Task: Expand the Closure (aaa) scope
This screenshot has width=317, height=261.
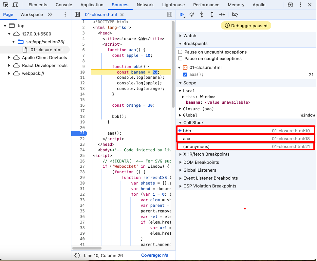Action: 180,109
